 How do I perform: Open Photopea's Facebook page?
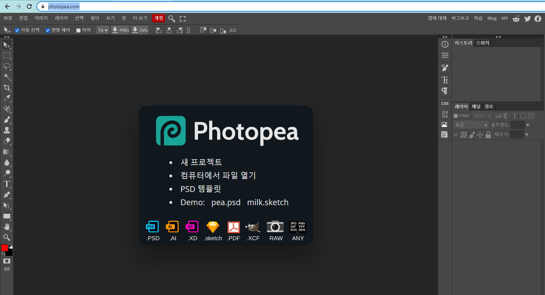pyautogui.click(x=538, y=18)
